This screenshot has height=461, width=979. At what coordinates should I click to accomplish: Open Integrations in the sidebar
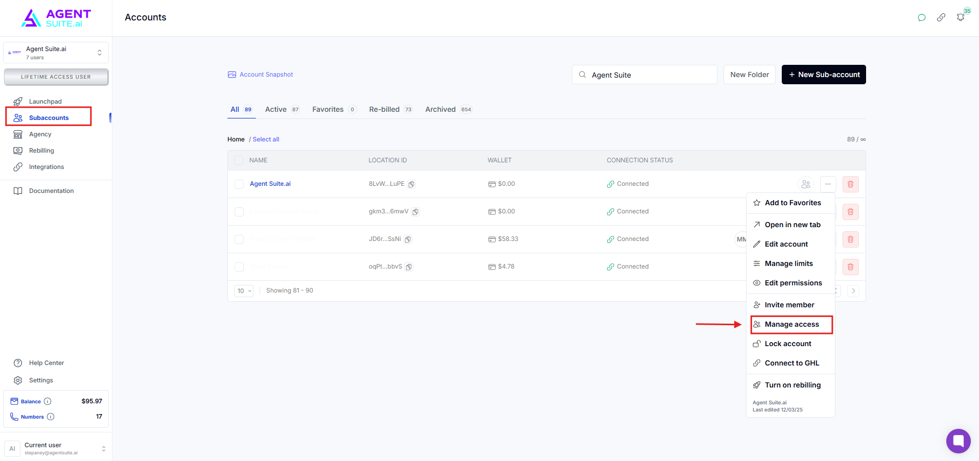46,167
